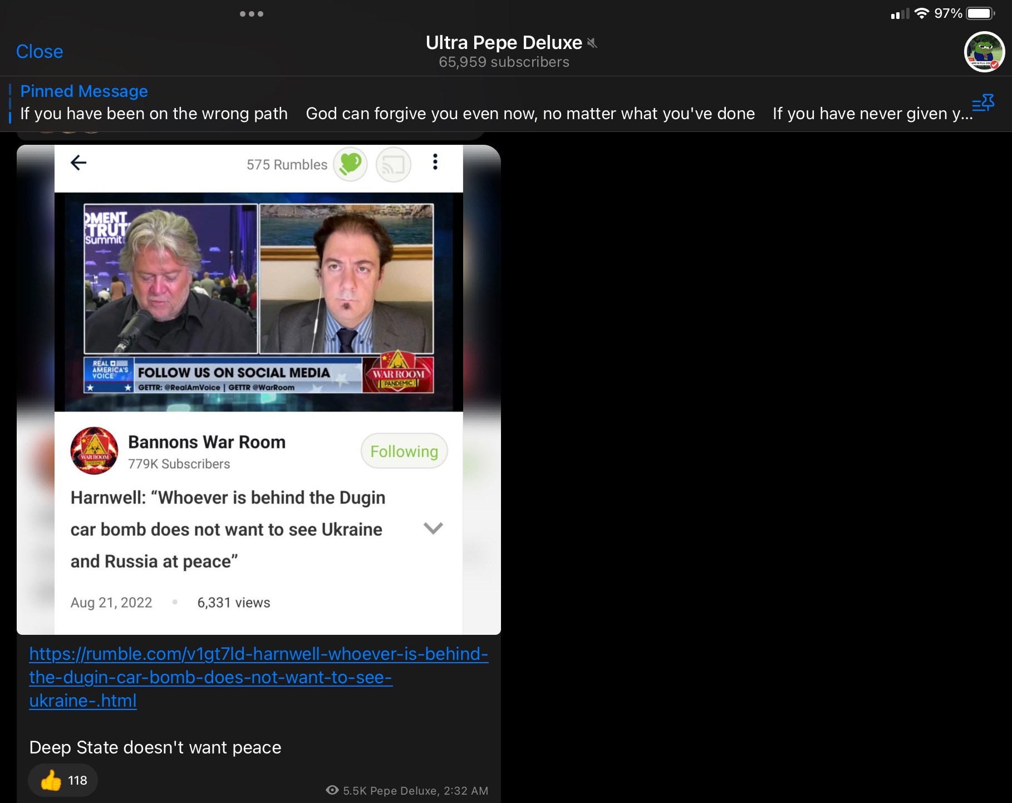
Task: Open pinned messages list icon
Action: click(983, 103)
